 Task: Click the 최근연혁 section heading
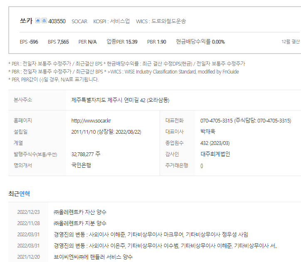[x=19, y=193]
